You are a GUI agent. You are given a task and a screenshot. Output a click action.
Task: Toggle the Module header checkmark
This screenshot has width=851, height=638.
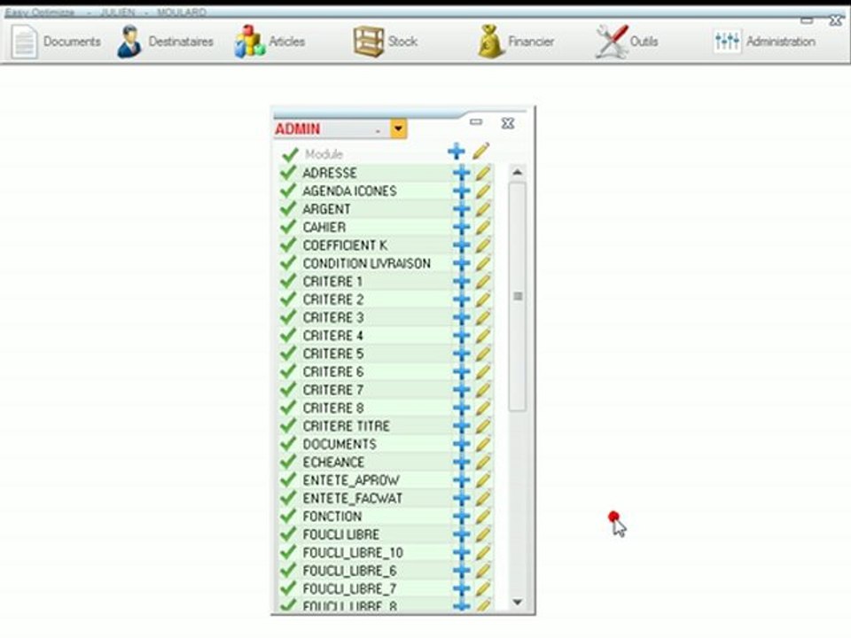click(290, 154)
